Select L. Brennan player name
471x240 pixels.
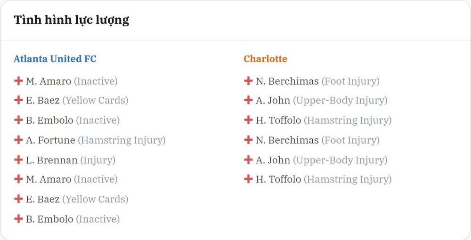click(x=52, y=160)
